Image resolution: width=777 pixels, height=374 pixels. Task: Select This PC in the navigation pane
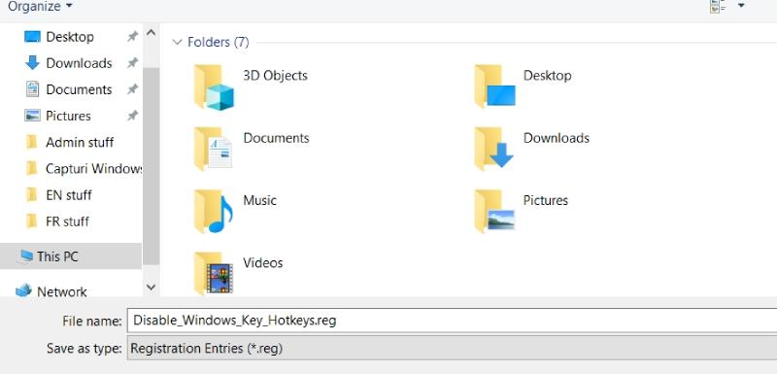(57, 256)
